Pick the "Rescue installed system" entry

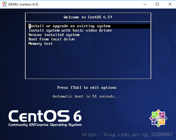(54, 35)
